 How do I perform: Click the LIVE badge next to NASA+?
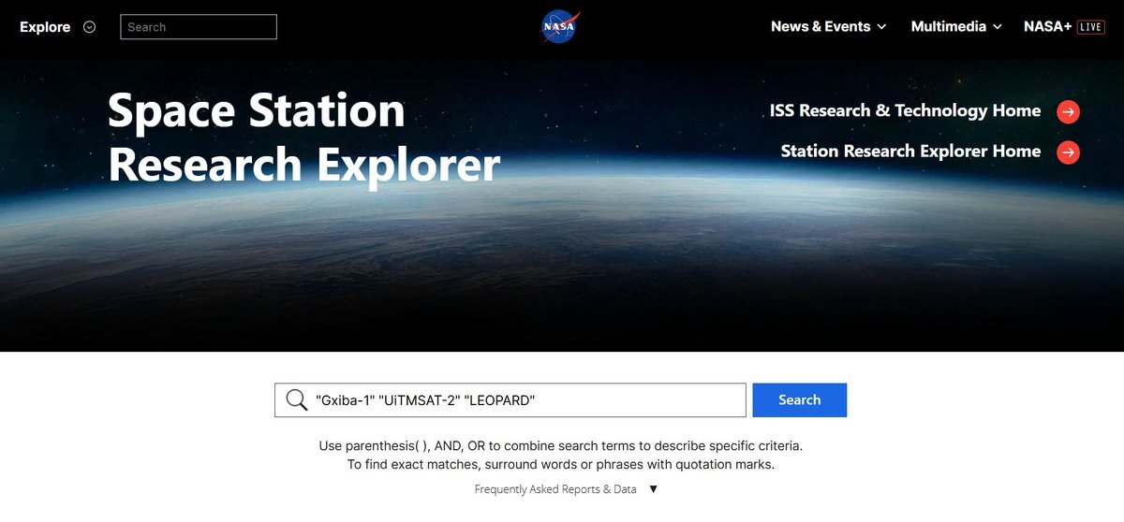coord(1091,27)
